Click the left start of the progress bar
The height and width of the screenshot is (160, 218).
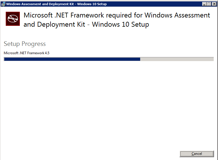click(x=5, y=59)
